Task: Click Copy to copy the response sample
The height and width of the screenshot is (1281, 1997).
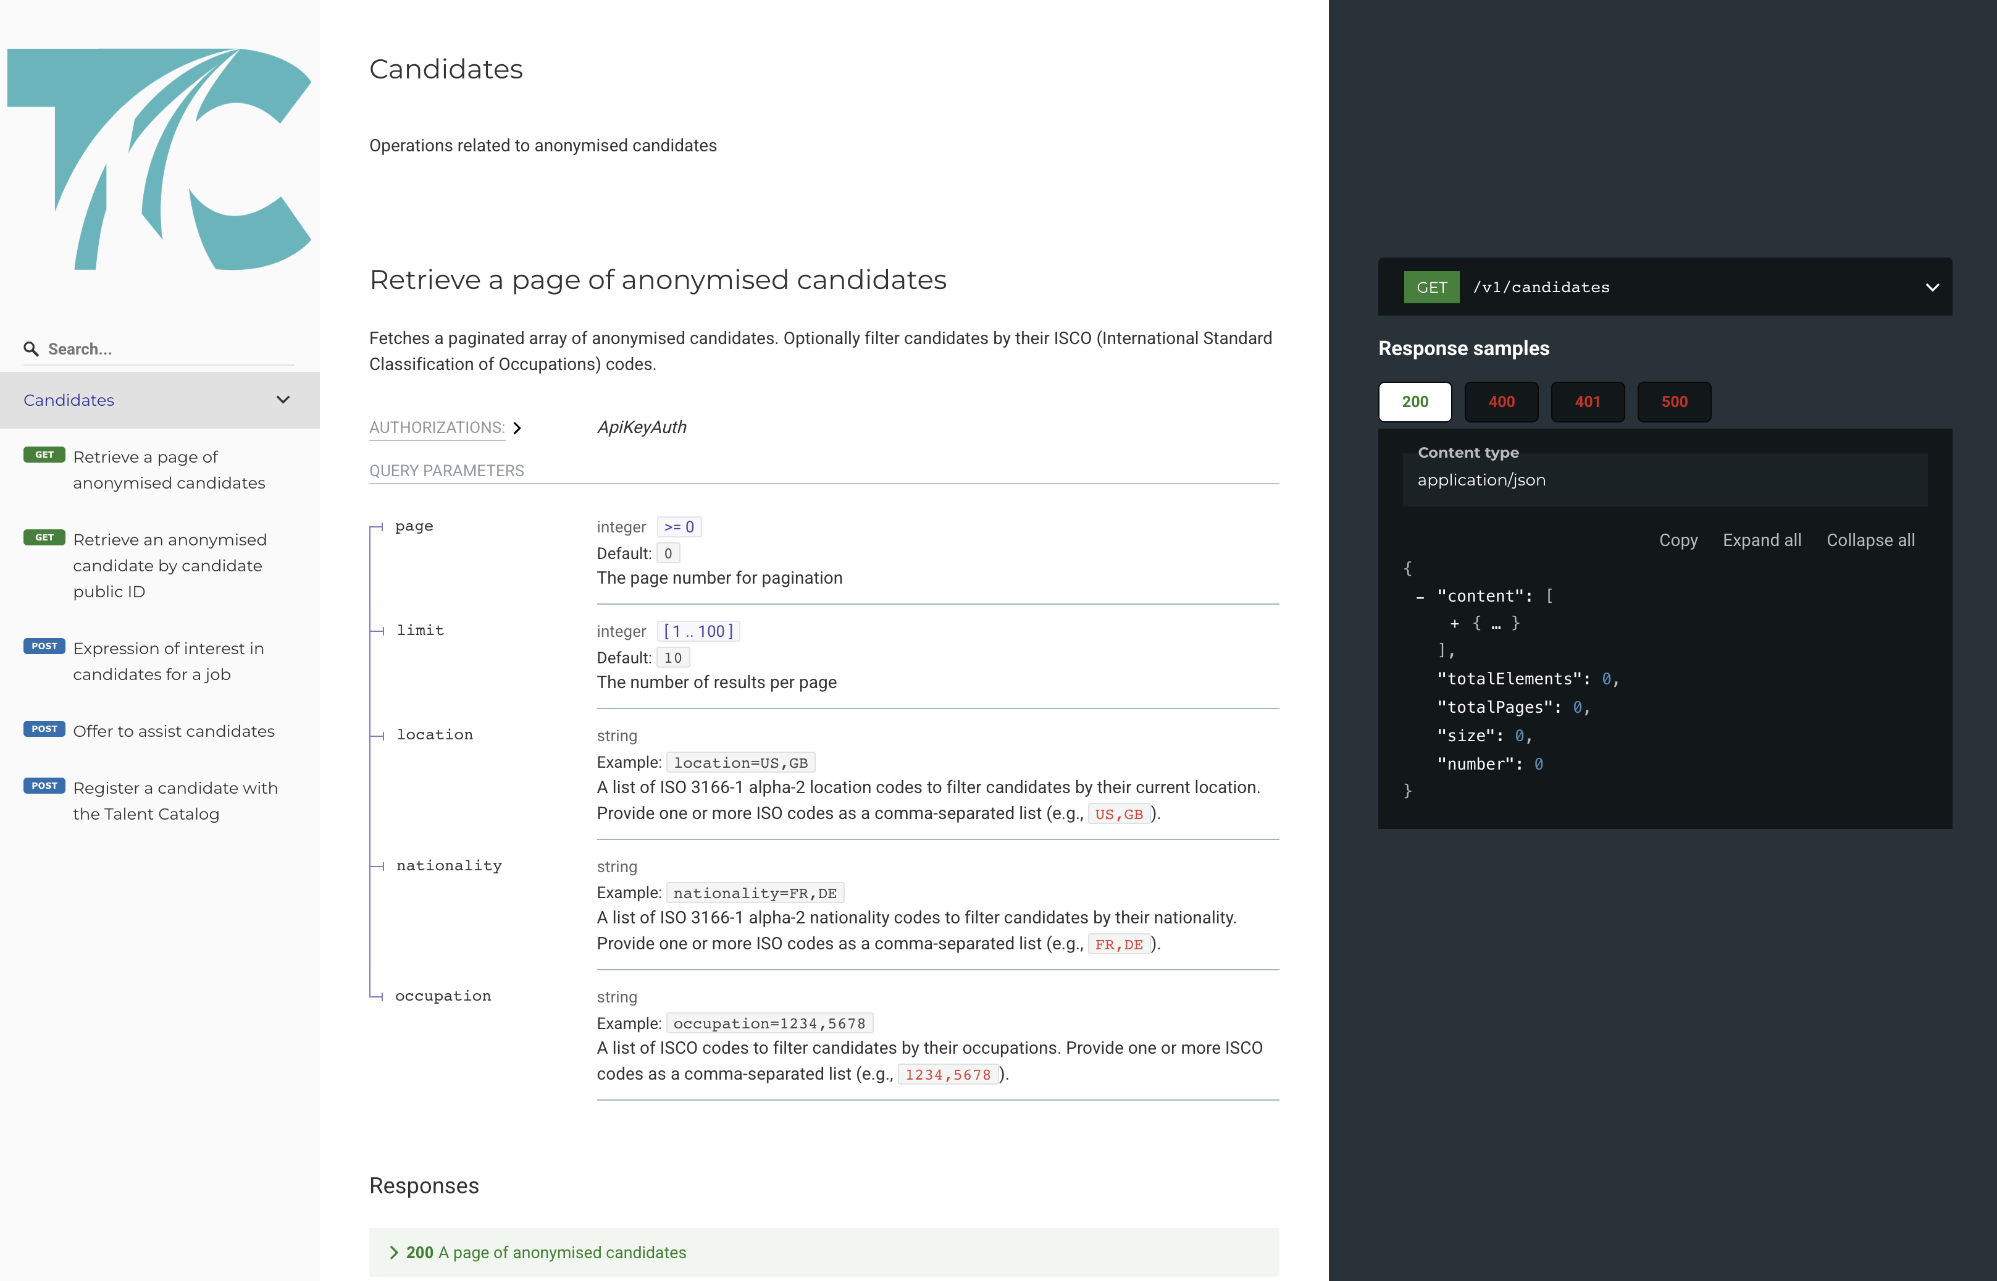Action: (x=1678, y=540)
